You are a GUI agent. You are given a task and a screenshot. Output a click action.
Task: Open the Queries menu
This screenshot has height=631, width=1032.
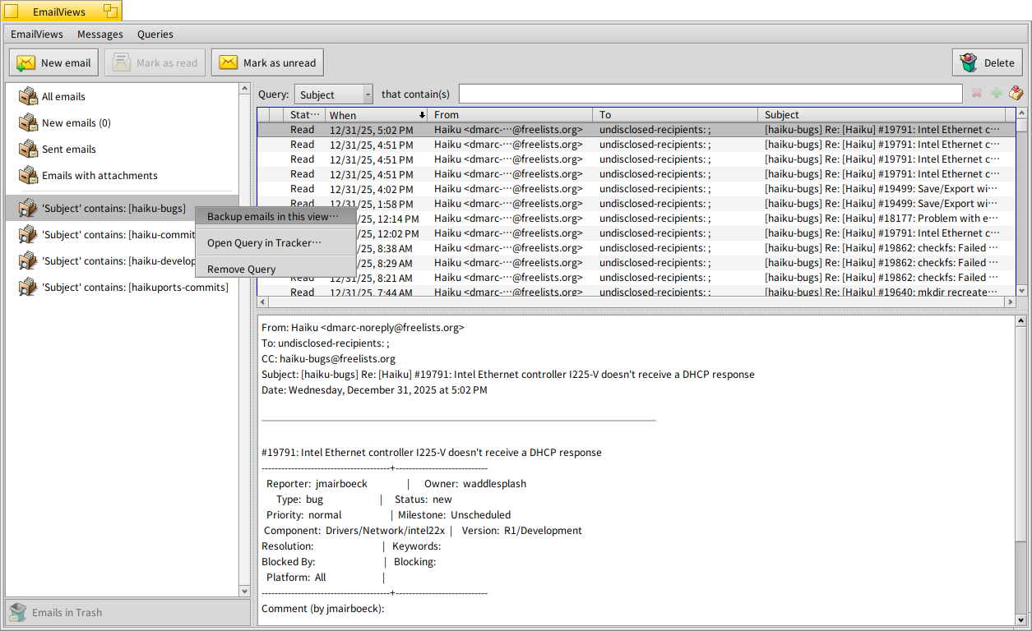click(155, 35)
